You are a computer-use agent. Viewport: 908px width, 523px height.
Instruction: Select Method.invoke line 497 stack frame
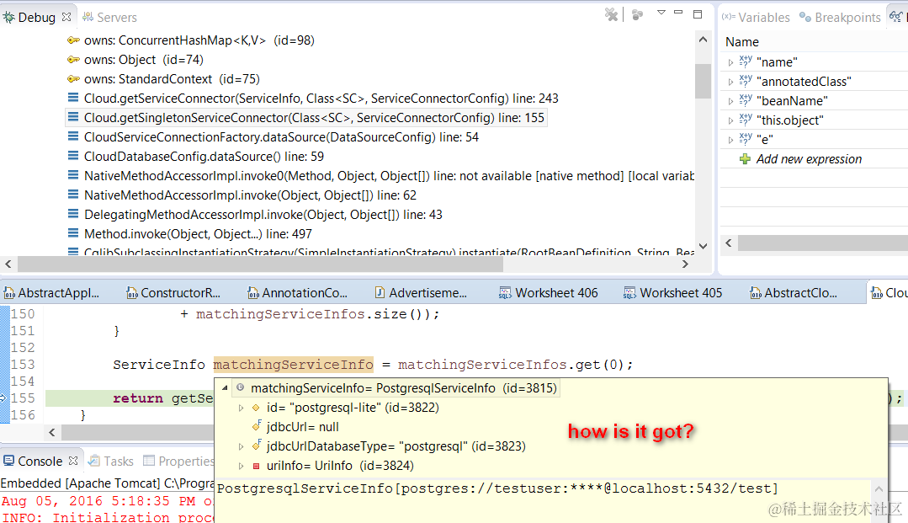(x=198, y=234)
